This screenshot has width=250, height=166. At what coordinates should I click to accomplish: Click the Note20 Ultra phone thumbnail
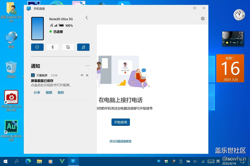38,28
